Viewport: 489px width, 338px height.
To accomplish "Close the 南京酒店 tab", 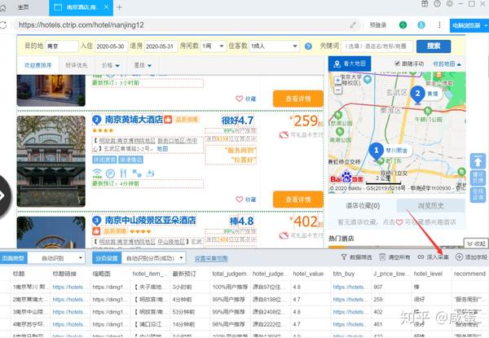I will (x=106, y=7).
